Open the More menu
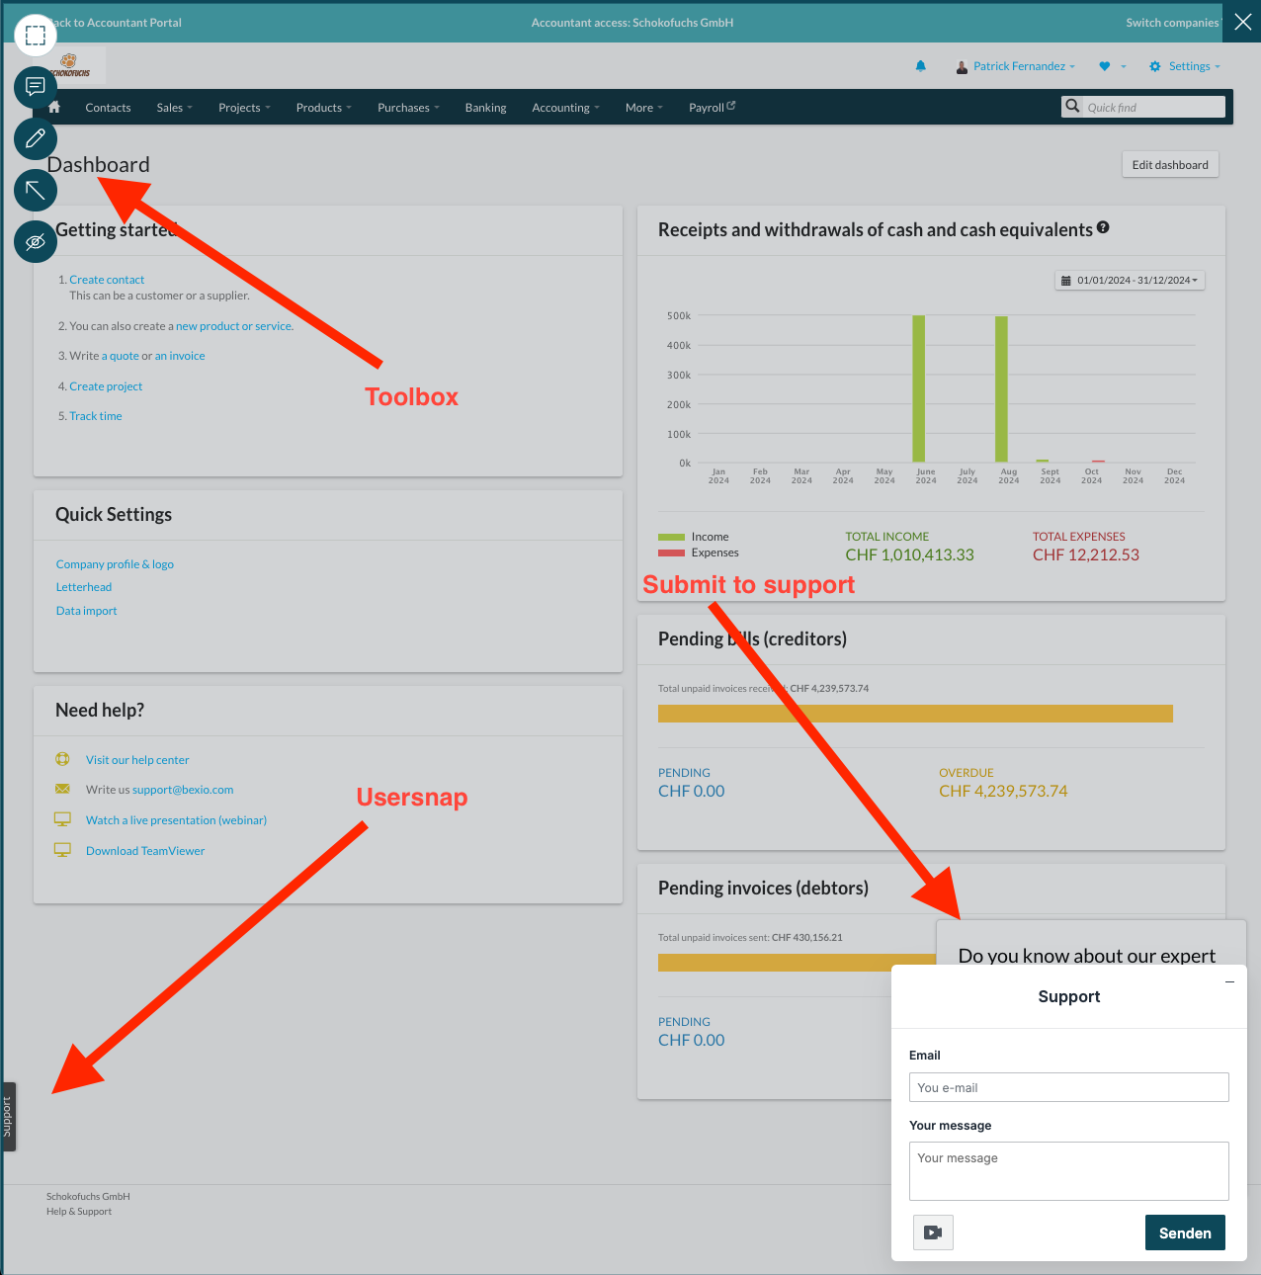 coord(643,108)
